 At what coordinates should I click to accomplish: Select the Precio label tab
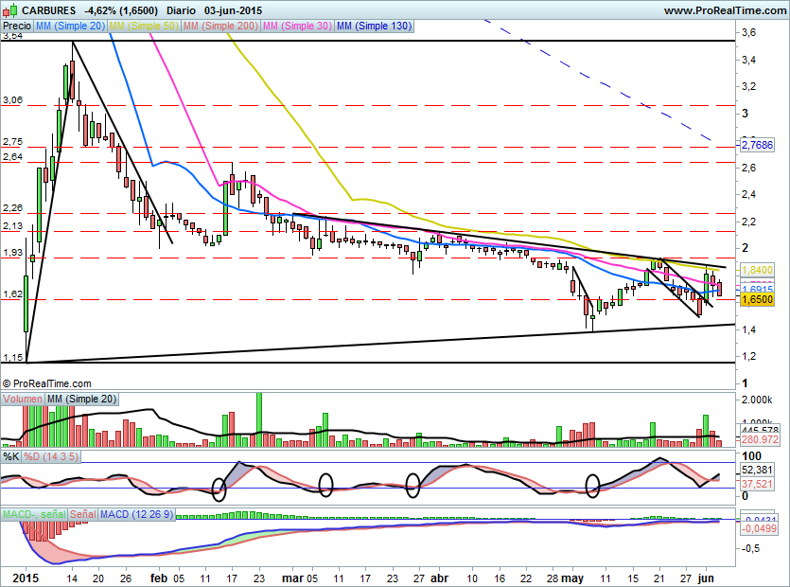tap(16, 27)
